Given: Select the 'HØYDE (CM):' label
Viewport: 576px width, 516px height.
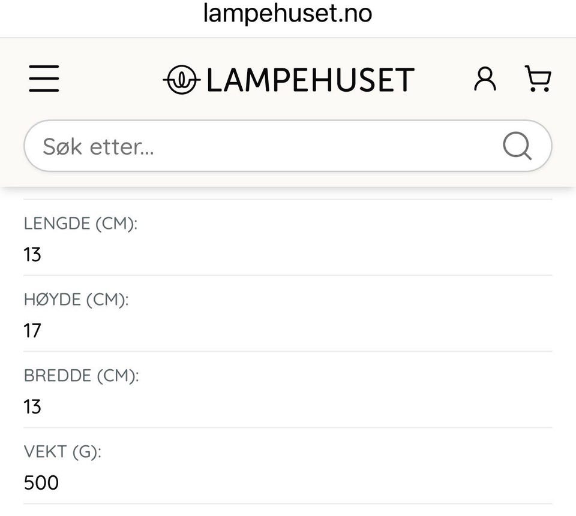Looking at the screenshot, I should pos(76,300).
